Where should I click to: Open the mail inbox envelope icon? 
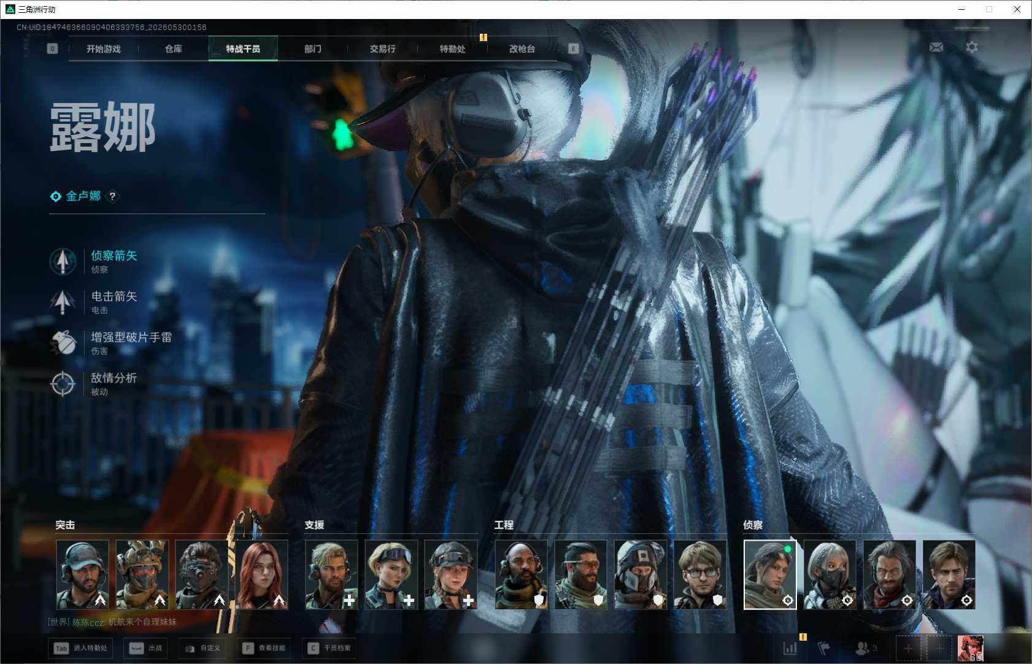pos(936,47)
